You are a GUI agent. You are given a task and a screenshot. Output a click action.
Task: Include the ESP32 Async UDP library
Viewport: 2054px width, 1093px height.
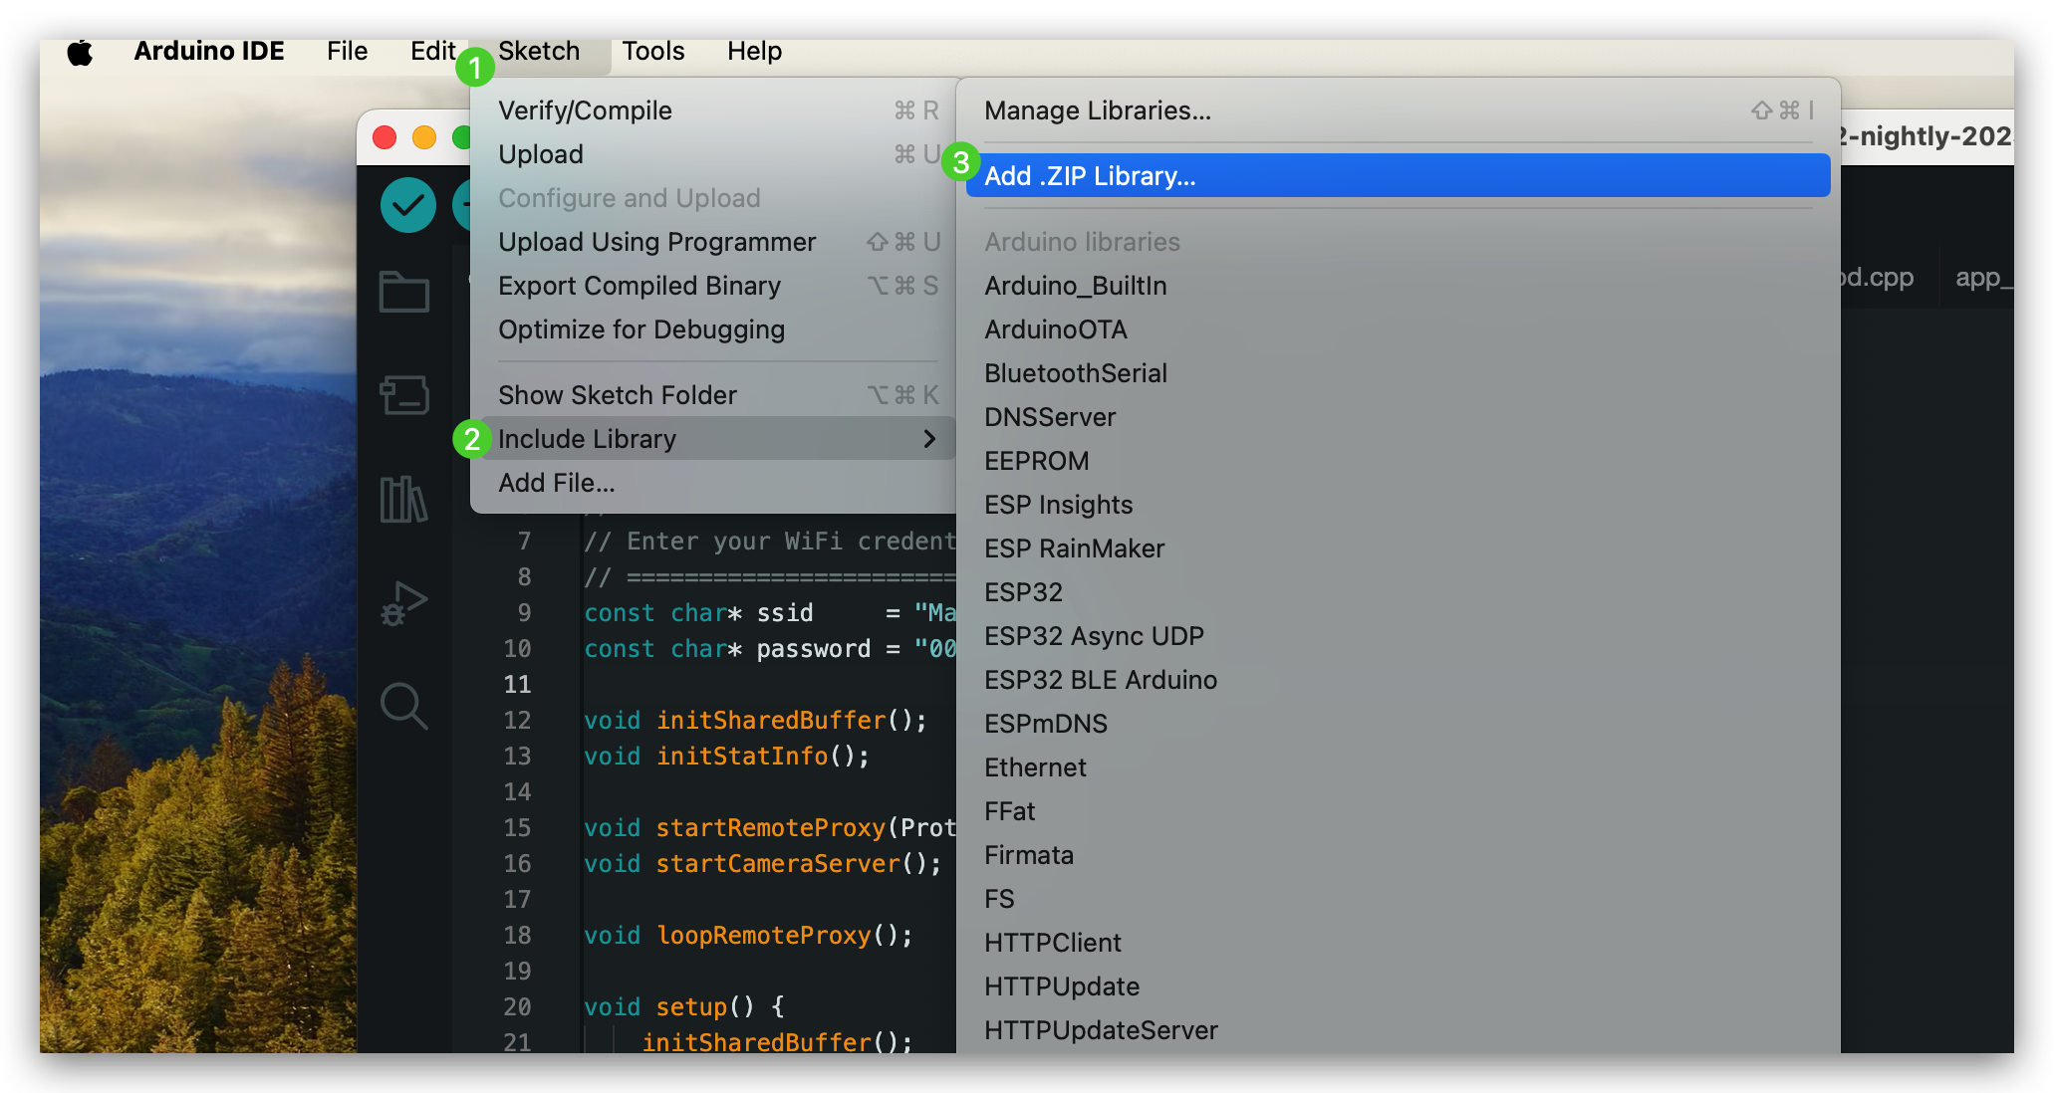1398,636
